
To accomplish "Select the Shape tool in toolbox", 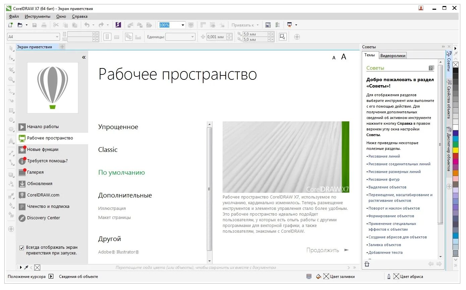I will point(11,58).
